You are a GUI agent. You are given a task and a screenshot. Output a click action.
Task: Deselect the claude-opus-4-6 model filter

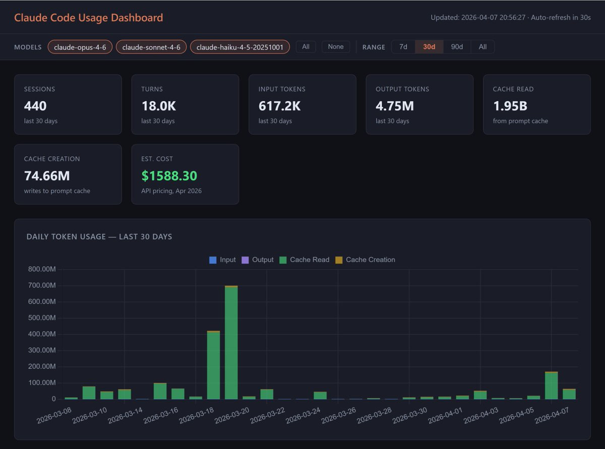point(80,46)
